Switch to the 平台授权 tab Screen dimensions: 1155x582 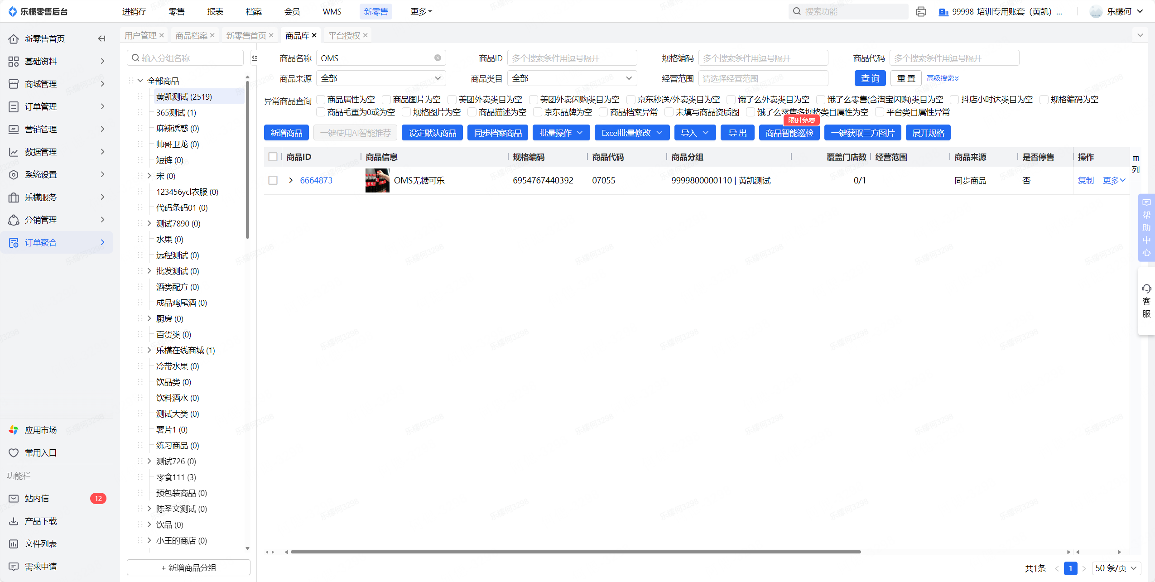344,35
